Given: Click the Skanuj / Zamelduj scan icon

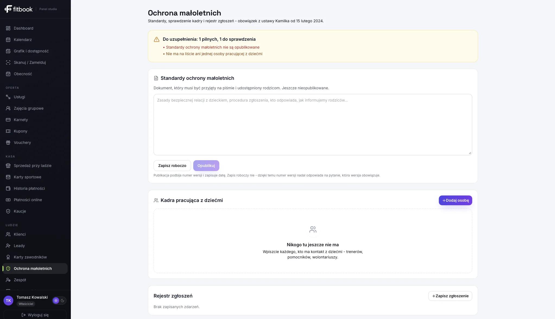Looking at the screenshot, I should [x=8, y=62].
